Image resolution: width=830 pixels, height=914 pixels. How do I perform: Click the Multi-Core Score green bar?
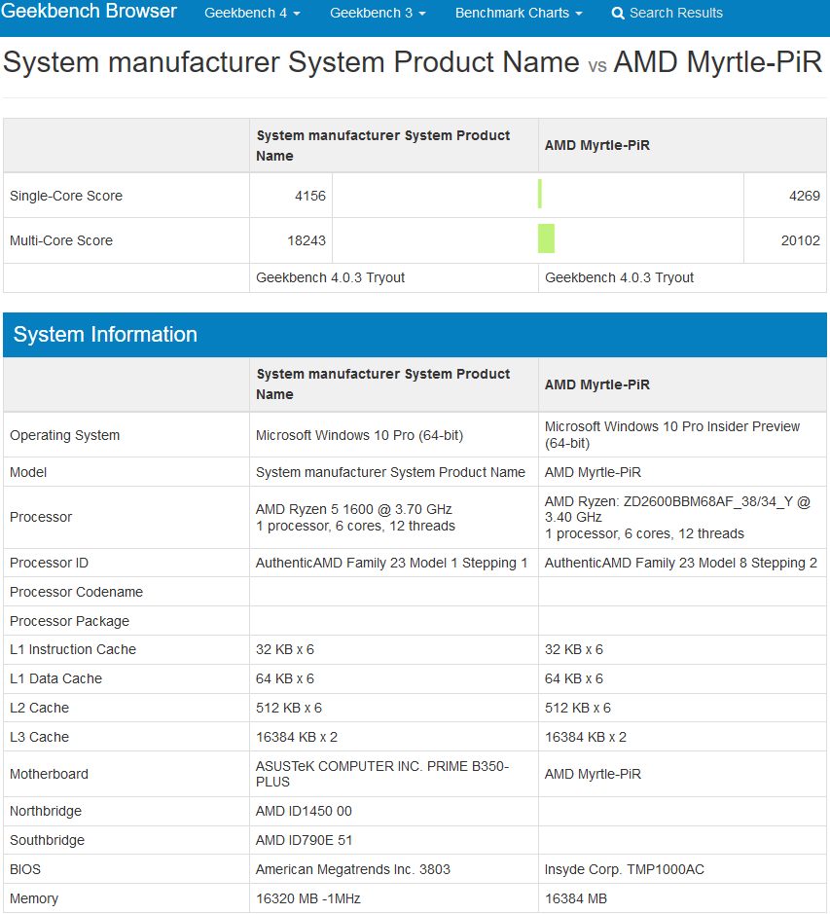pos(546,238)
